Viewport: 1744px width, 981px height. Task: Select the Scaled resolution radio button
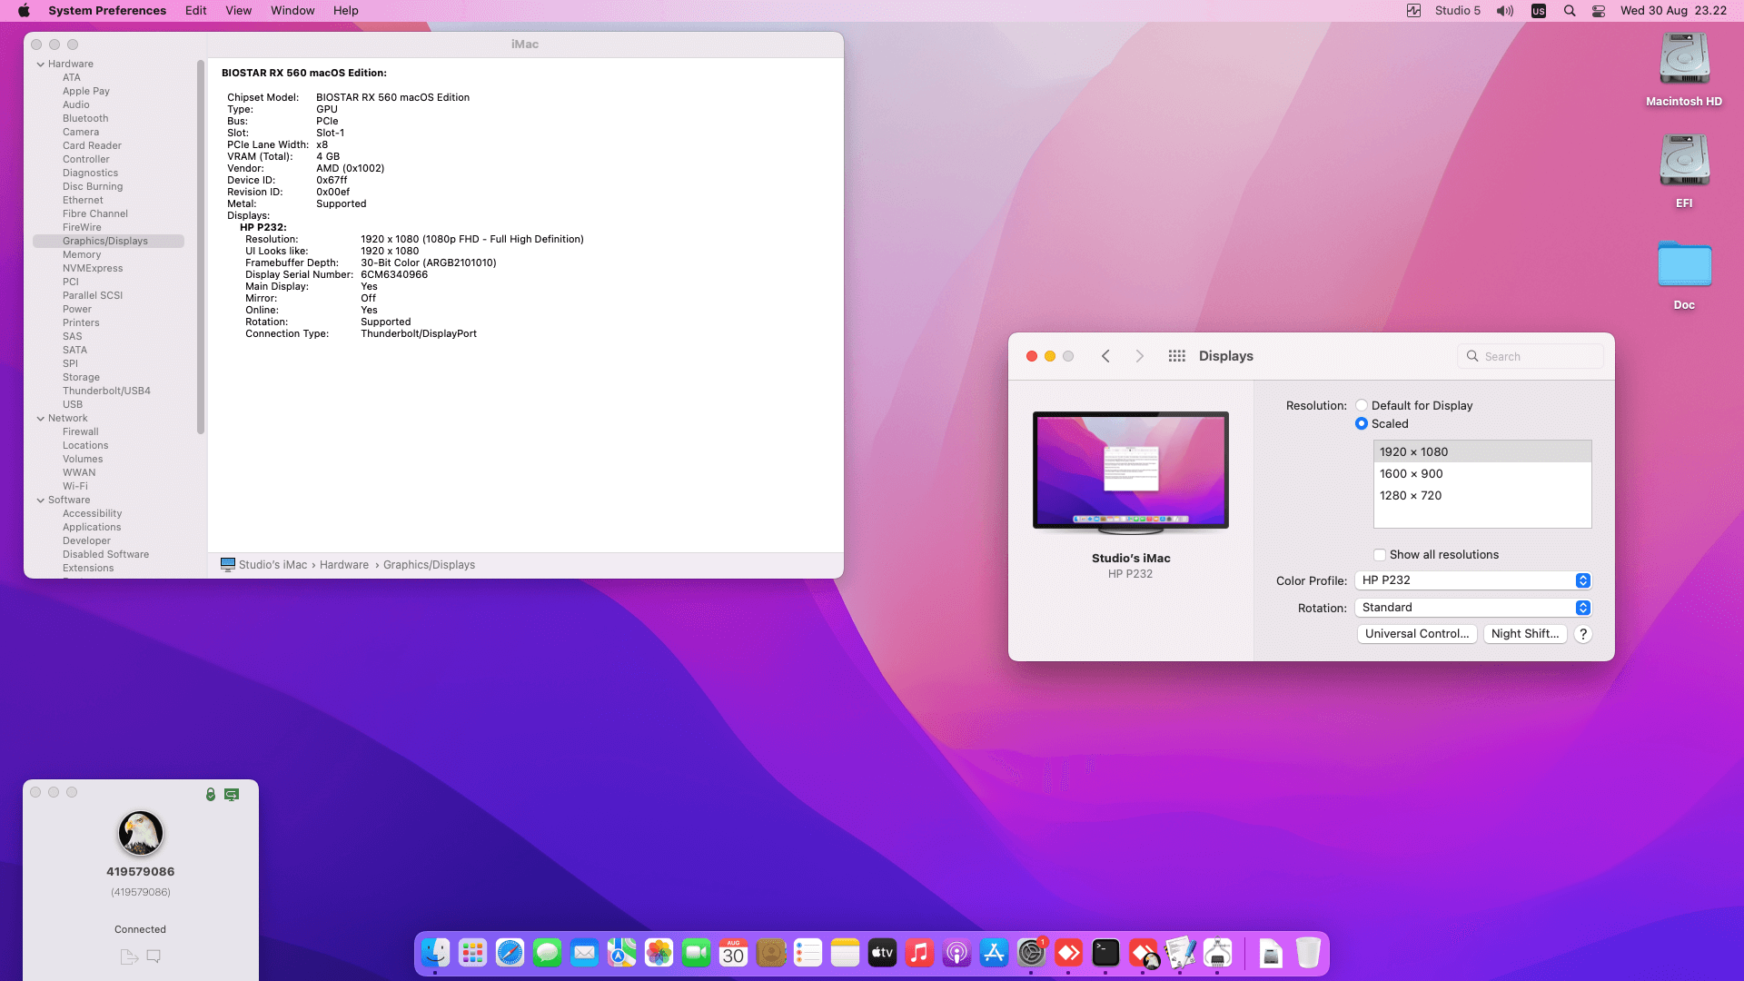point(1362,424)
